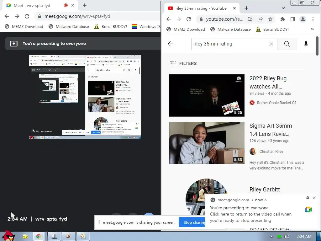The image size is (321, 241).
Task: Click the volume speaker tray icon
Action: tap(287, 237)
